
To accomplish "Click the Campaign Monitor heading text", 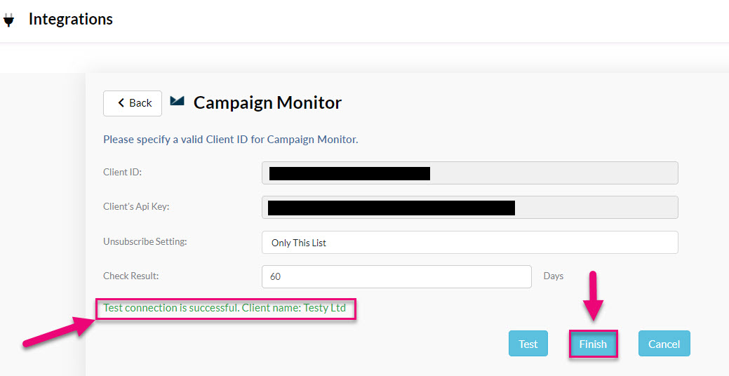I will point(267,102).
